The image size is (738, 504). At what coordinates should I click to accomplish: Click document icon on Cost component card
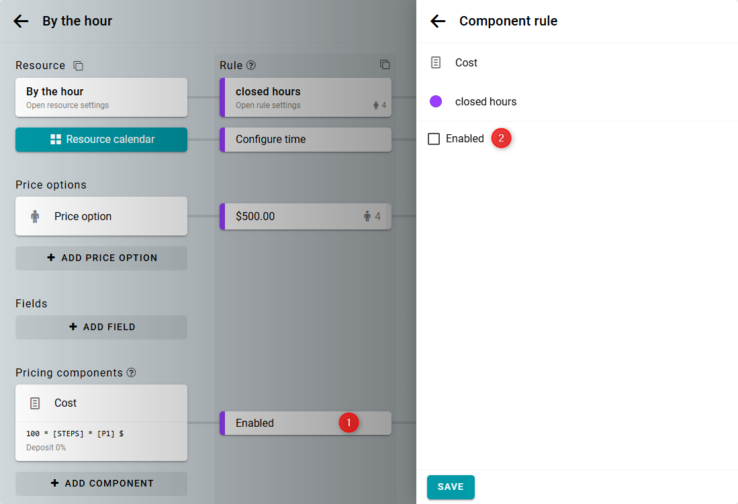click(35, 403)
